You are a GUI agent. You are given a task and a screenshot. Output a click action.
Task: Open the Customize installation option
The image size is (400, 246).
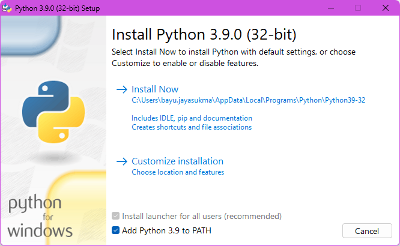(177, 161)
